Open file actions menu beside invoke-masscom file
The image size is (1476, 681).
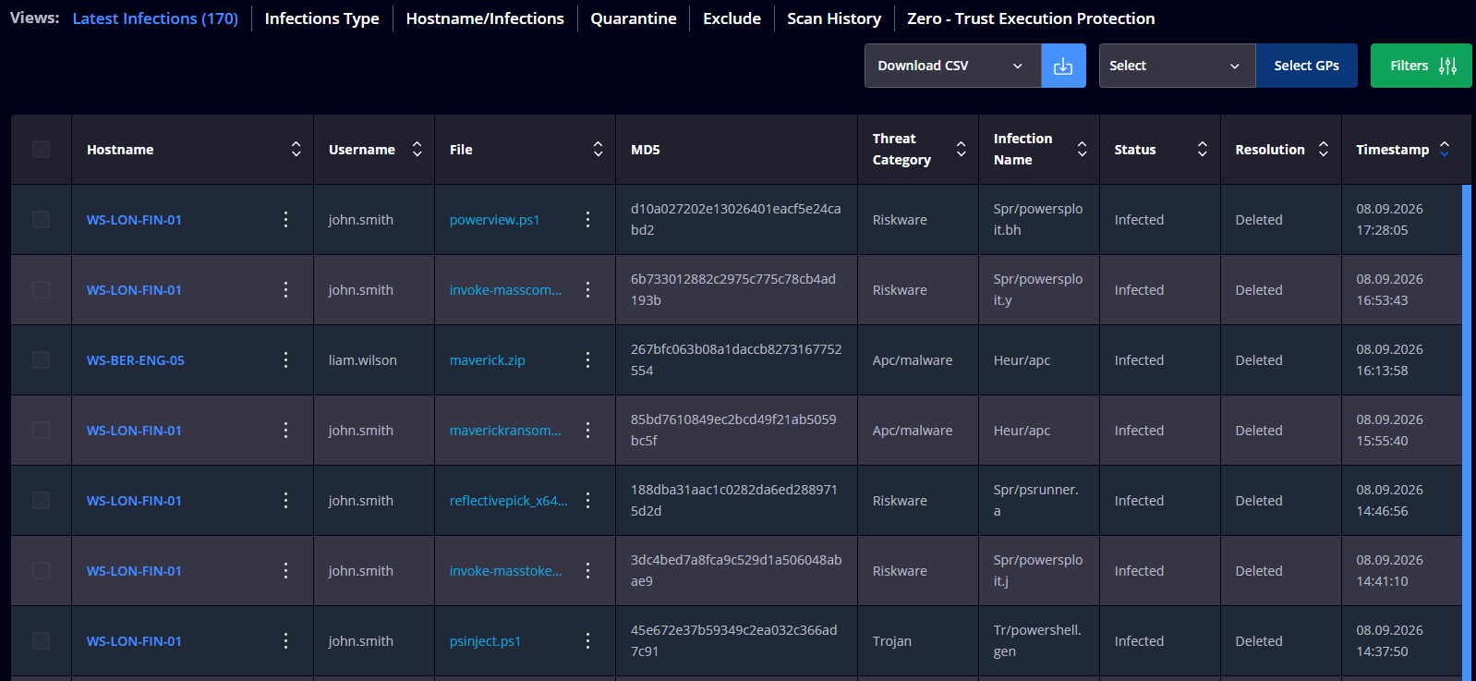click(587, 289)
